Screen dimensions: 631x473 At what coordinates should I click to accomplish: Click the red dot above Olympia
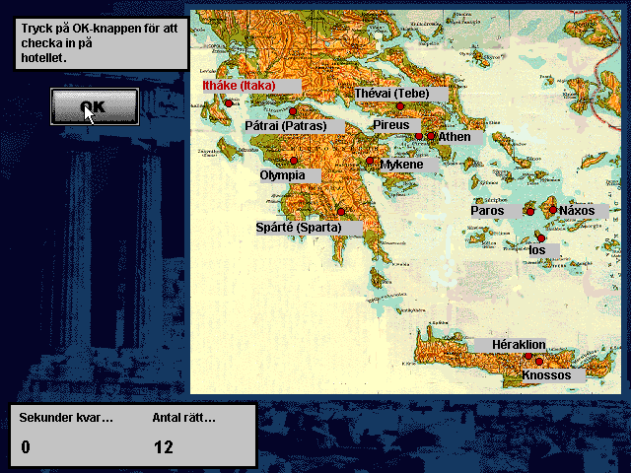point(294,161)
